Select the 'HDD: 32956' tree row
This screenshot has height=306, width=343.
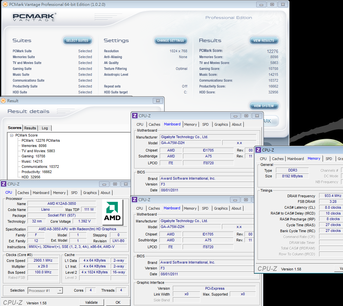click(31, 177)
